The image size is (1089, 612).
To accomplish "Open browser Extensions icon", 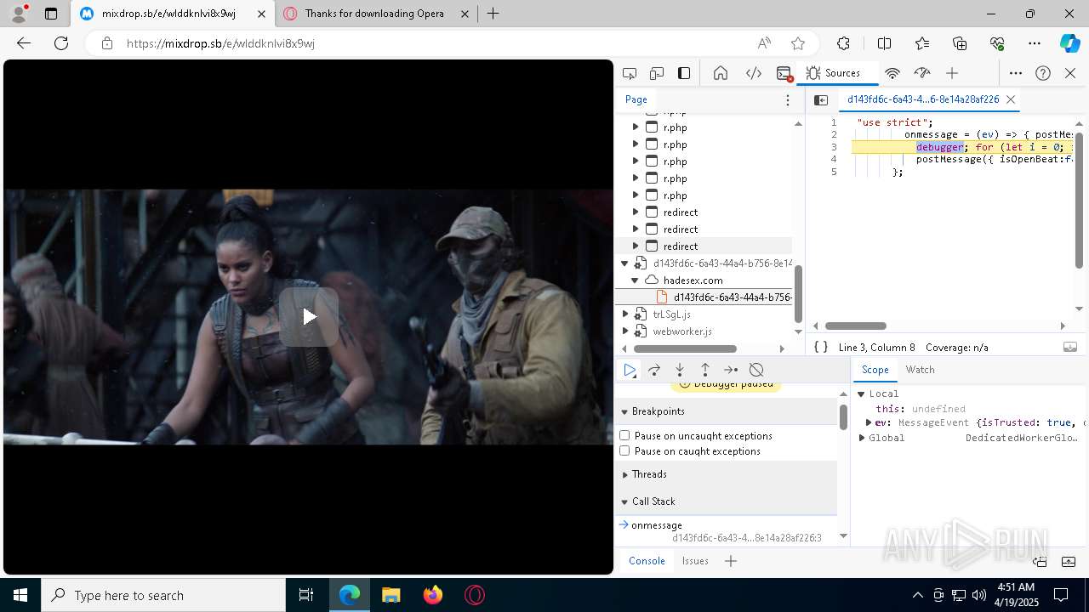I will tap(843, 43).
